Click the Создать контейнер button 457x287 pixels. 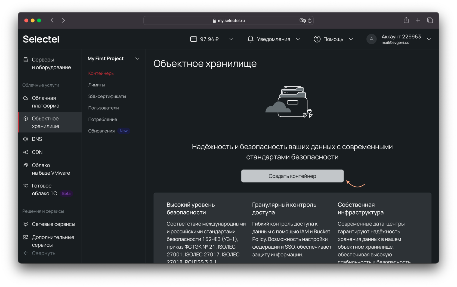click(x=292, y=176)
